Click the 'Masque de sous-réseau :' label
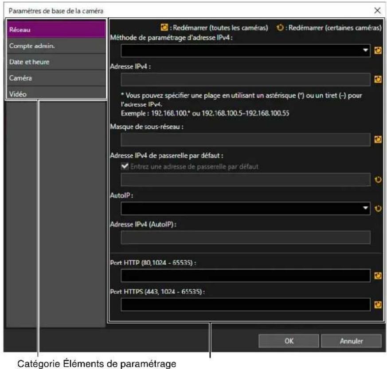The height and width of the screenshot is (369, 387). click(147, 127)
